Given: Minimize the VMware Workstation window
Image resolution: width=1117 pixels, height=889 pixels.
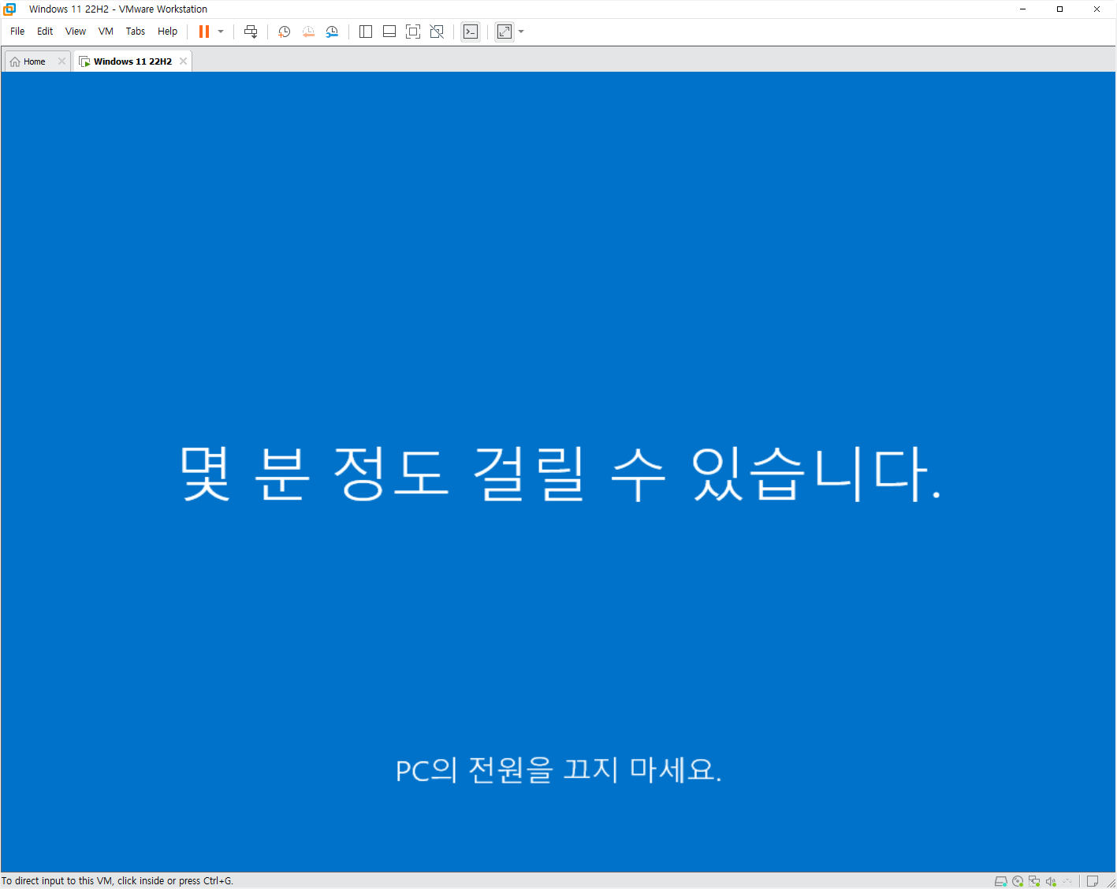Looking at the screenshot, I should coord(1023,9).
